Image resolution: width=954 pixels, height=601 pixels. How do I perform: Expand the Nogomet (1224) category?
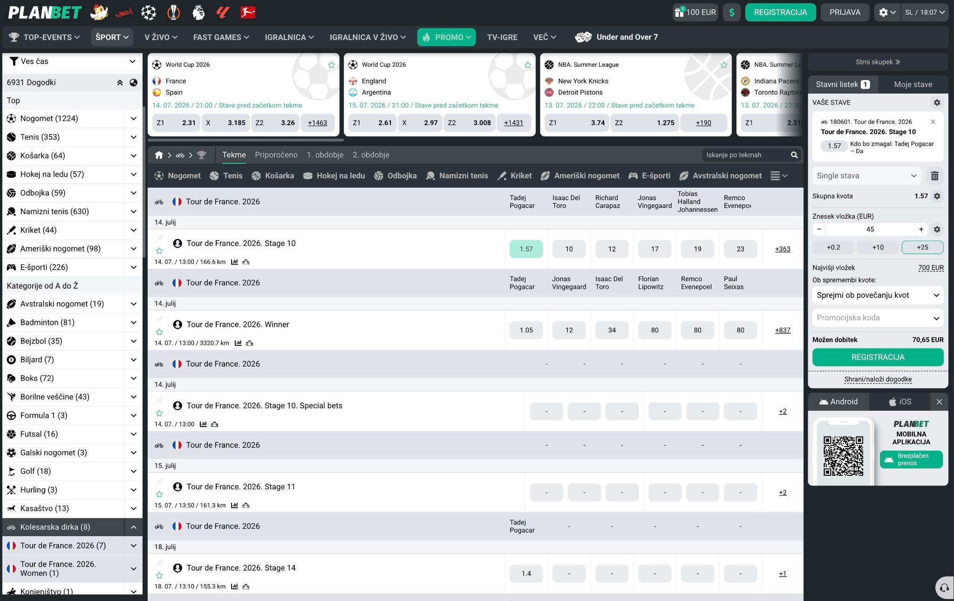(133, 119)
